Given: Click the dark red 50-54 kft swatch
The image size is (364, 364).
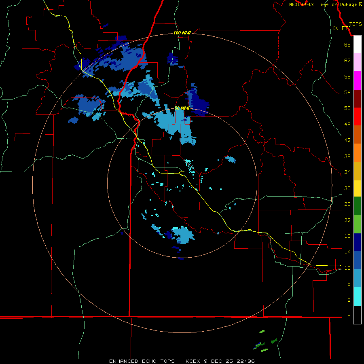Looking at the screenshot, I should tap(357, 99).
